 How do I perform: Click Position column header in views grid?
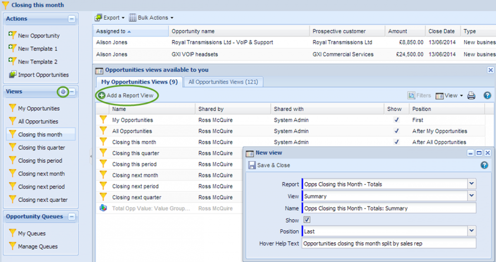coord(446,109)
